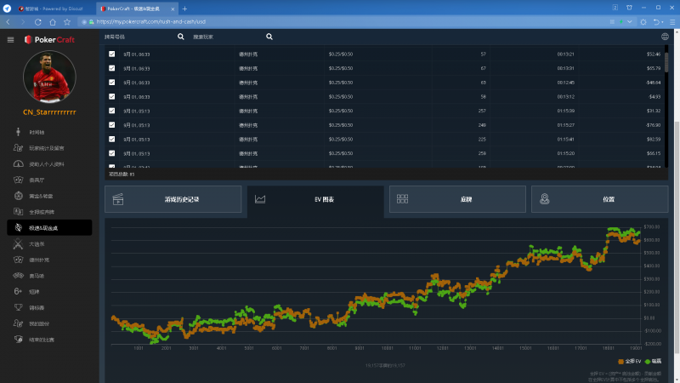
Task: Toggle checkbox for row with 00:13:12 duration
Action: click(111, 96)
